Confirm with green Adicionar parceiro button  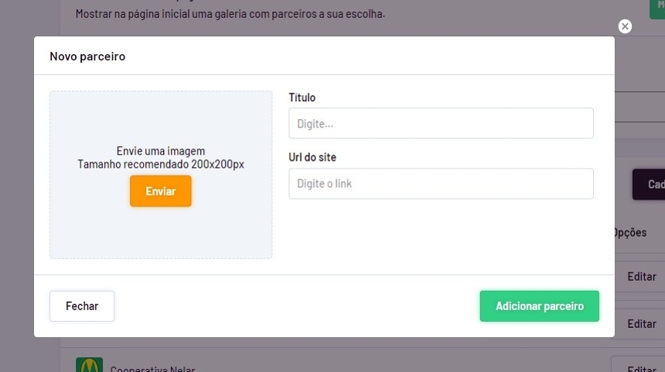pyautogui.click(x=539, y=306)
